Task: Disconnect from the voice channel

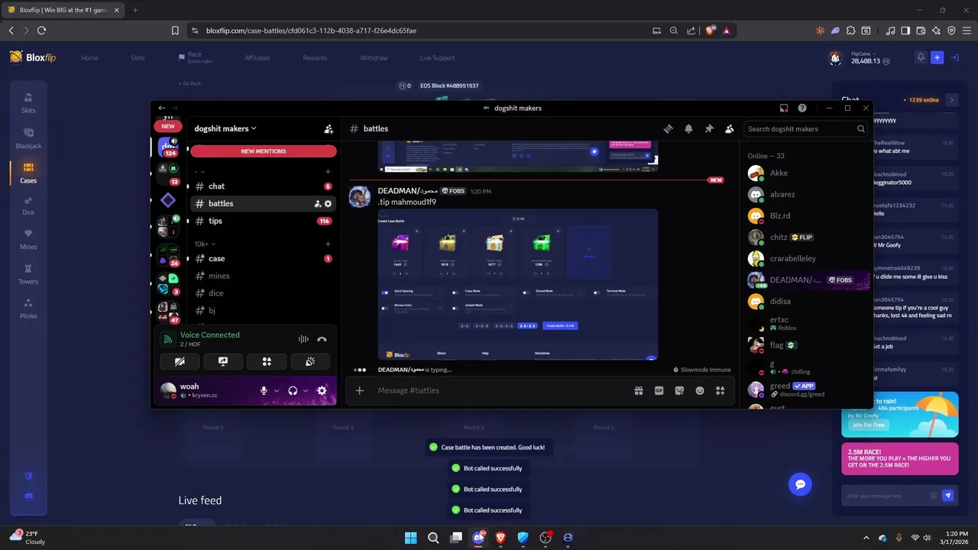Action: pos(322,339)
